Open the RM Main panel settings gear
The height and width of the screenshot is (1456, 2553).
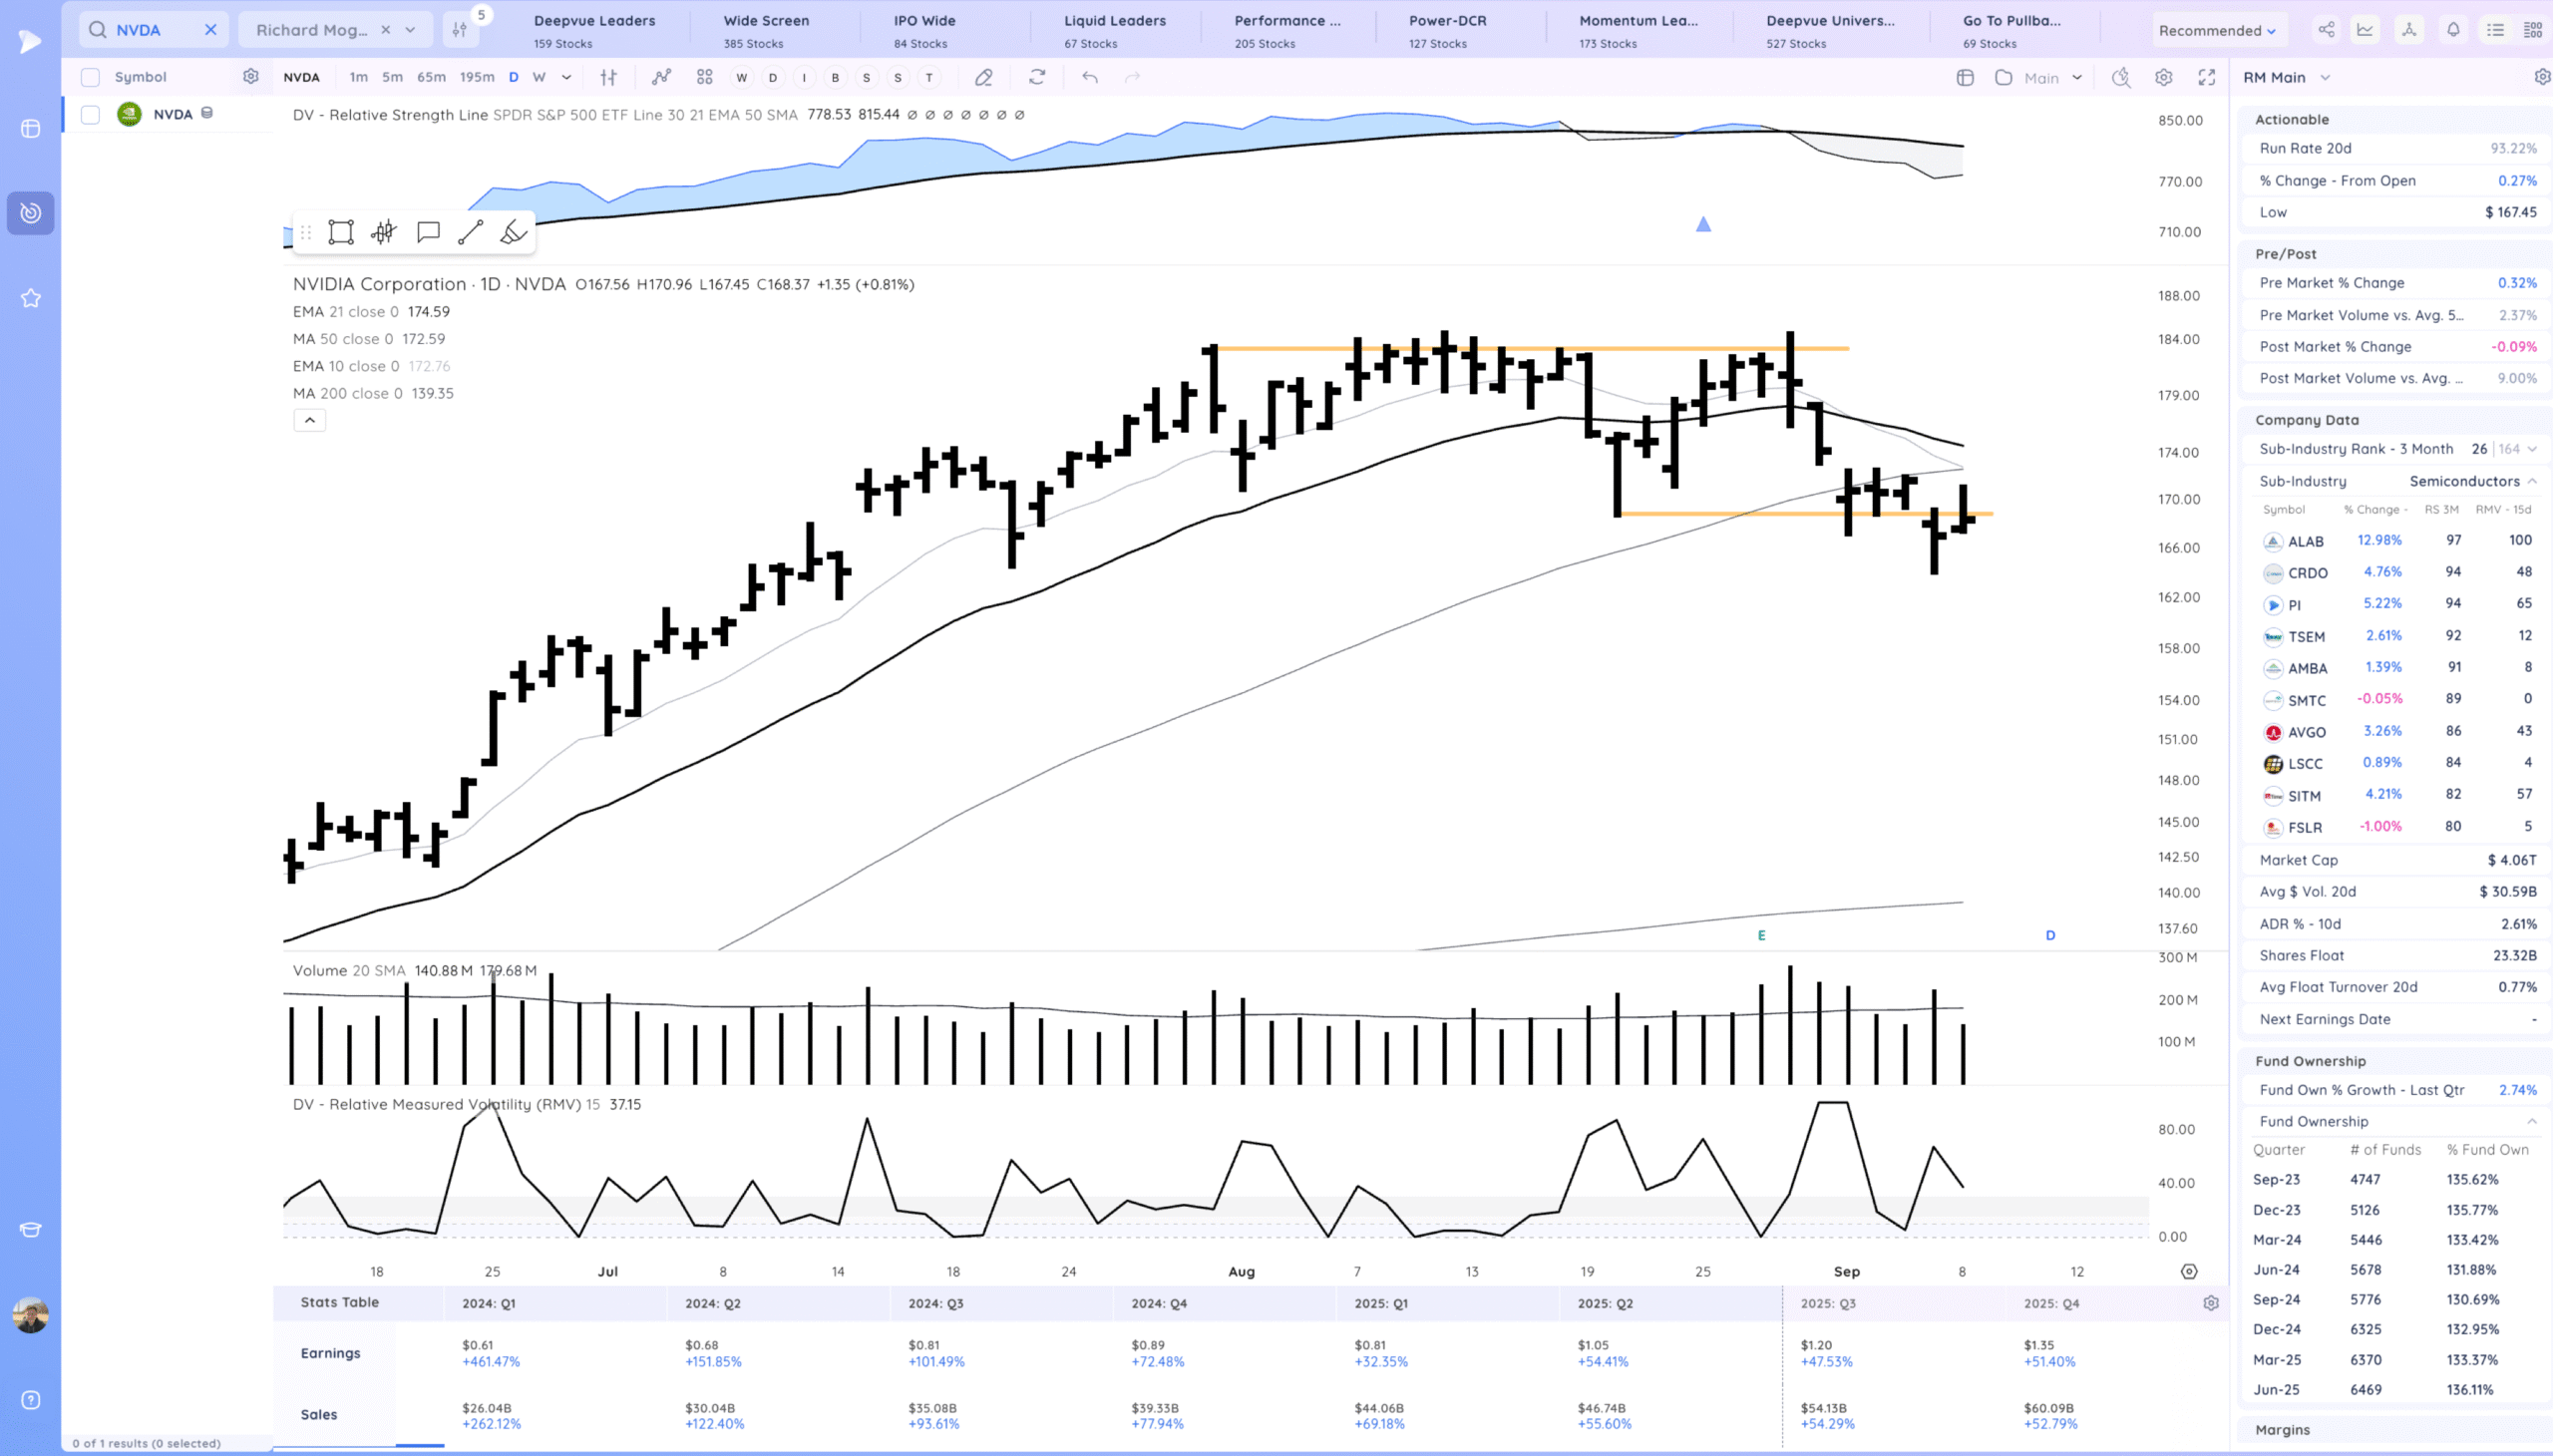[x=2542, y=77]
